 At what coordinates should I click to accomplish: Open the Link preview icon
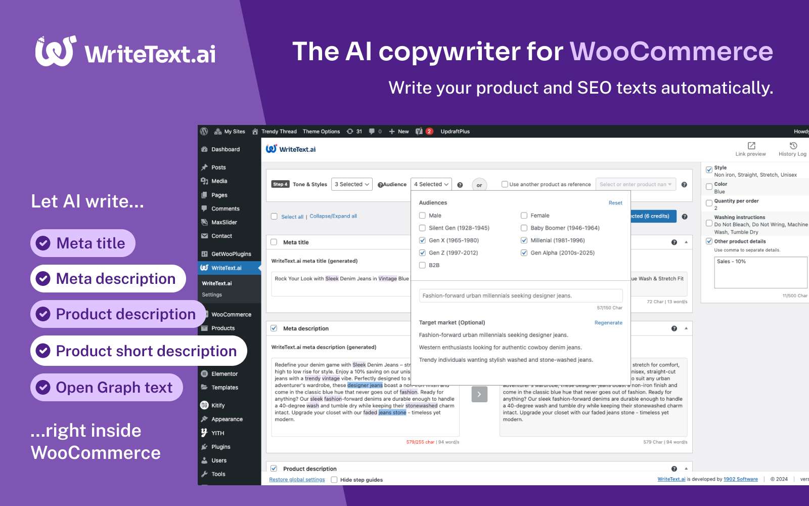[x=750, y=148]
